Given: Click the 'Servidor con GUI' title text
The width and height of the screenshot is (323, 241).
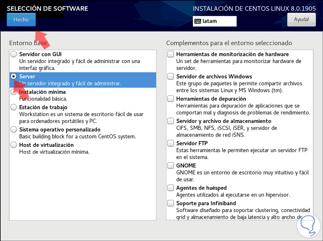Looking at the screenshot, I should coord(41,54).
